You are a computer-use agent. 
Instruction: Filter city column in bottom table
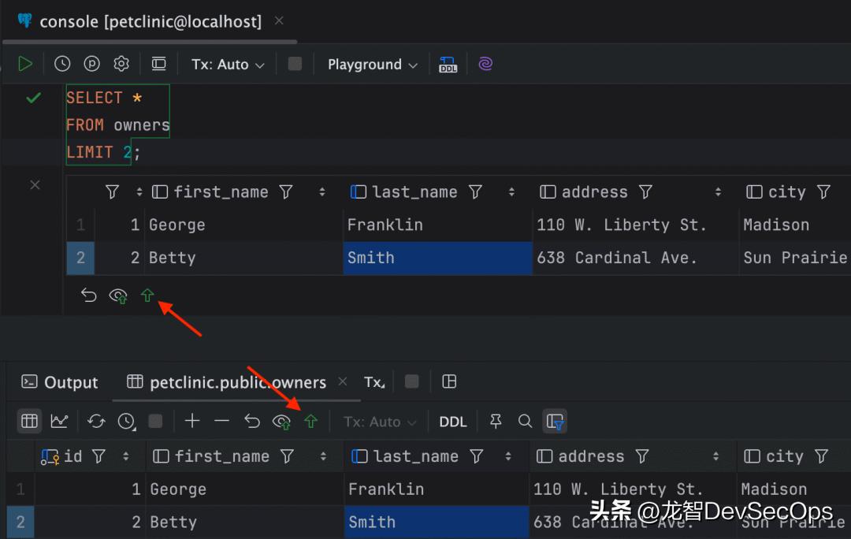pos(822,456)
